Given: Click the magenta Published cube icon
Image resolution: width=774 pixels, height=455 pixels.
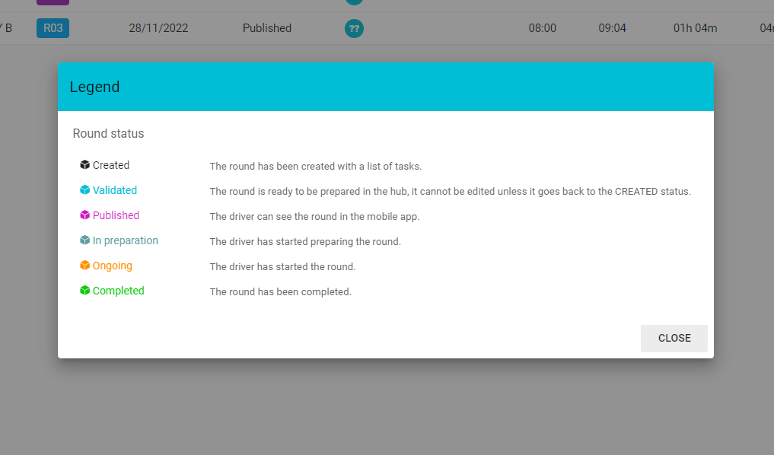Looking at the screenshot, I should 85,215.
